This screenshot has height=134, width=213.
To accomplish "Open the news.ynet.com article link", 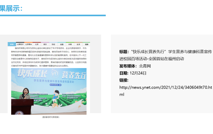I will (x=166, y=91).
